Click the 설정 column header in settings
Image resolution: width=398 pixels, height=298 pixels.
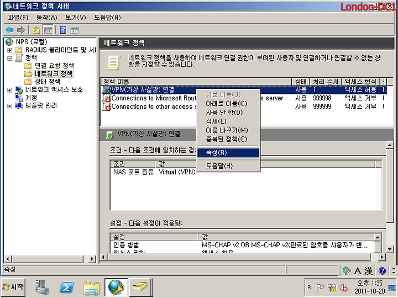[154, 237]
